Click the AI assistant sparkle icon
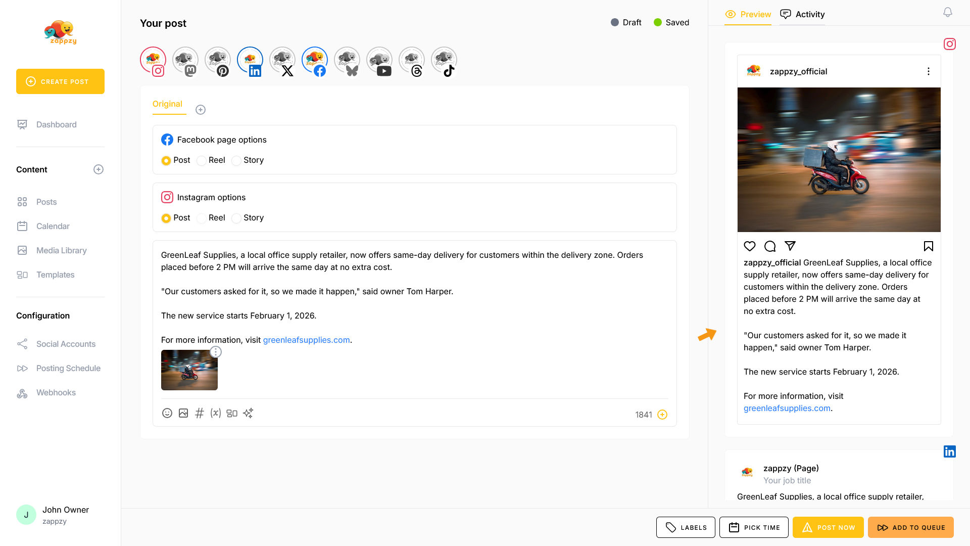The image size is (970, 546). [x=248, y=413]
